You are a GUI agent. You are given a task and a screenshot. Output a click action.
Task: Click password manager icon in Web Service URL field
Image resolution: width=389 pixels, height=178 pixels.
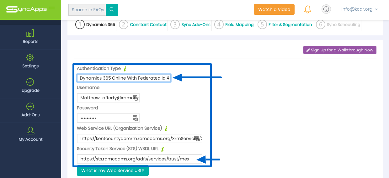(197, 138)
